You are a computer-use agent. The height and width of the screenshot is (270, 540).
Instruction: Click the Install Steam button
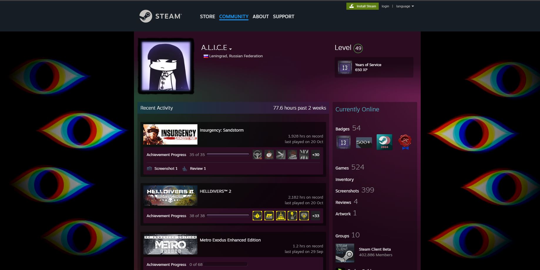point(363,6)
